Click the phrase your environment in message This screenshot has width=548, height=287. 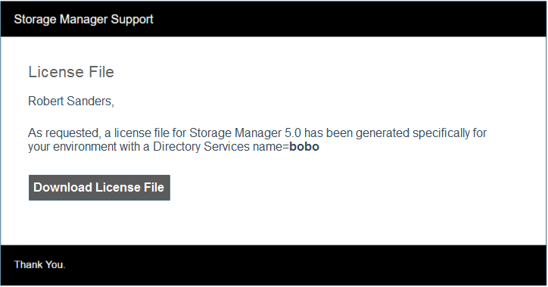pyautogui.click(x=73, y=146)
